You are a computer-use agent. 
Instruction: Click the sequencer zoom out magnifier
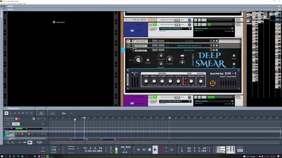pos(8,142)
